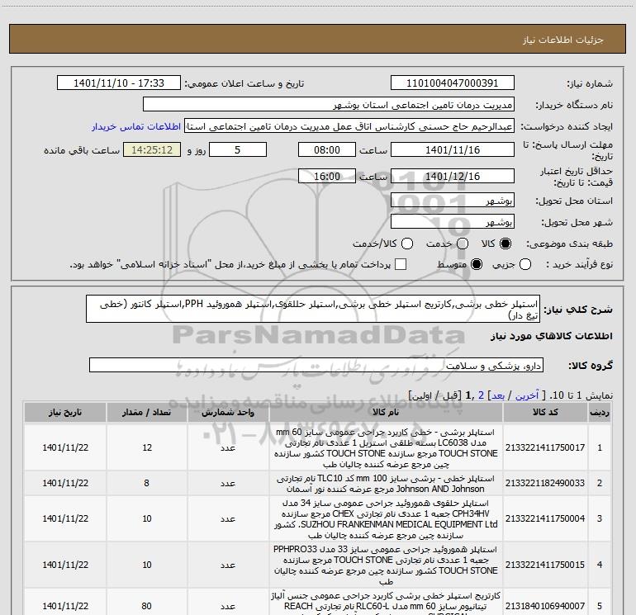This screenshot has width=636, height=615.
Task: Click the شهر محل تحویل field
Action: 453,222
